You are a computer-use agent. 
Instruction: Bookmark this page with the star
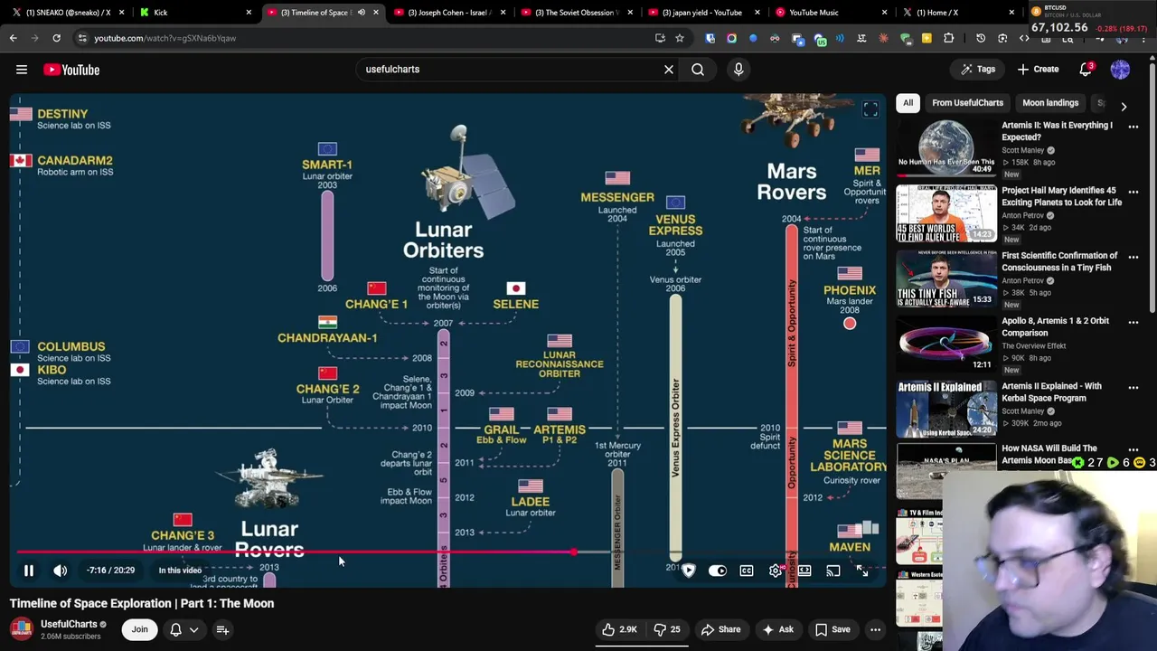click(680, 38)
